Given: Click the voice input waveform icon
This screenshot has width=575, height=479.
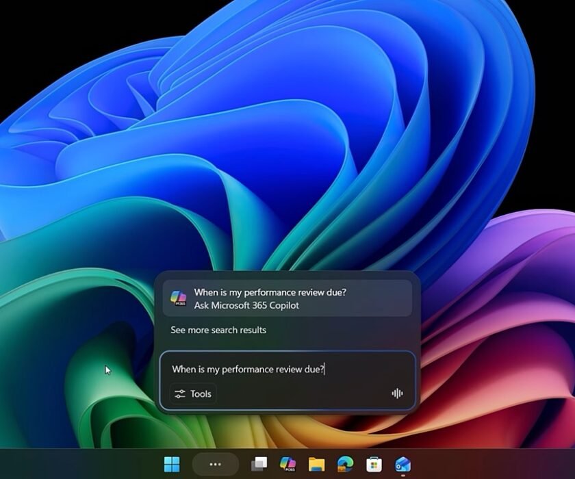Looking at the screenshot, I should coord(398,393).
